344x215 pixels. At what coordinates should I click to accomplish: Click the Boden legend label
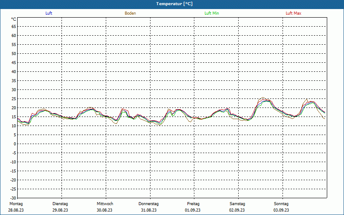(x=130, y=13)
